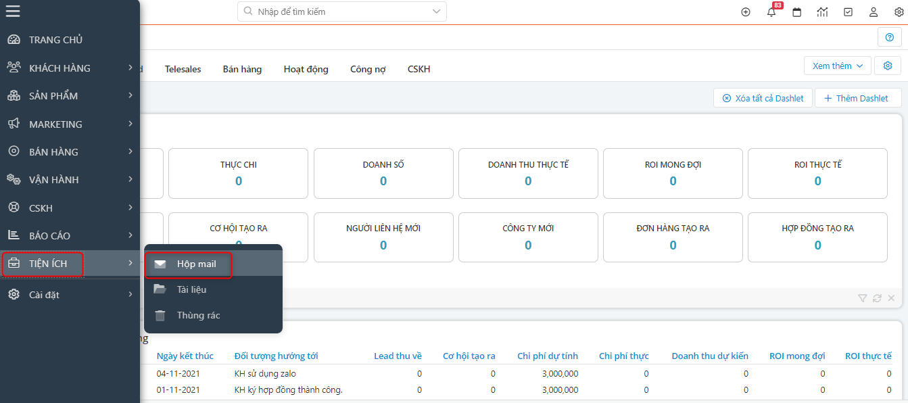Click the dashlet filter funnel icon

862,298
